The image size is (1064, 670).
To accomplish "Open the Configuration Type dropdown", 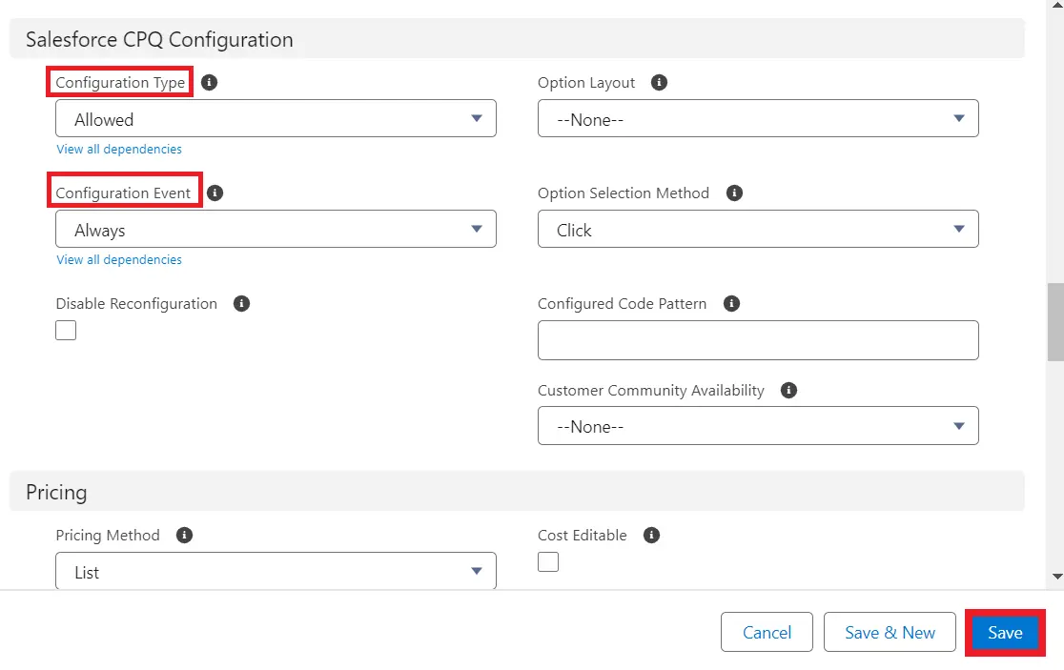I will pos(276,119).
